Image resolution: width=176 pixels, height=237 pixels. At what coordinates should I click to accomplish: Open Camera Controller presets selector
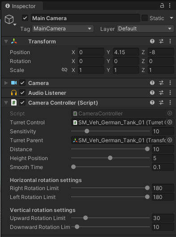click(161, 103)
